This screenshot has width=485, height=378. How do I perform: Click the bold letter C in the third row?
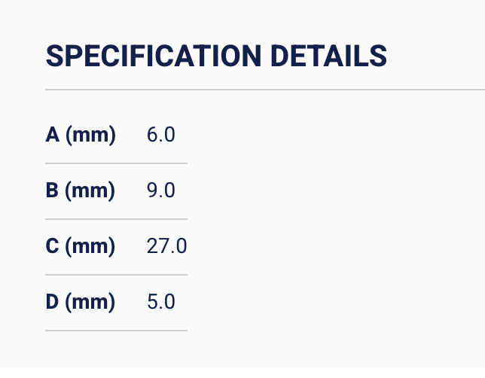[x=53, y=247]
